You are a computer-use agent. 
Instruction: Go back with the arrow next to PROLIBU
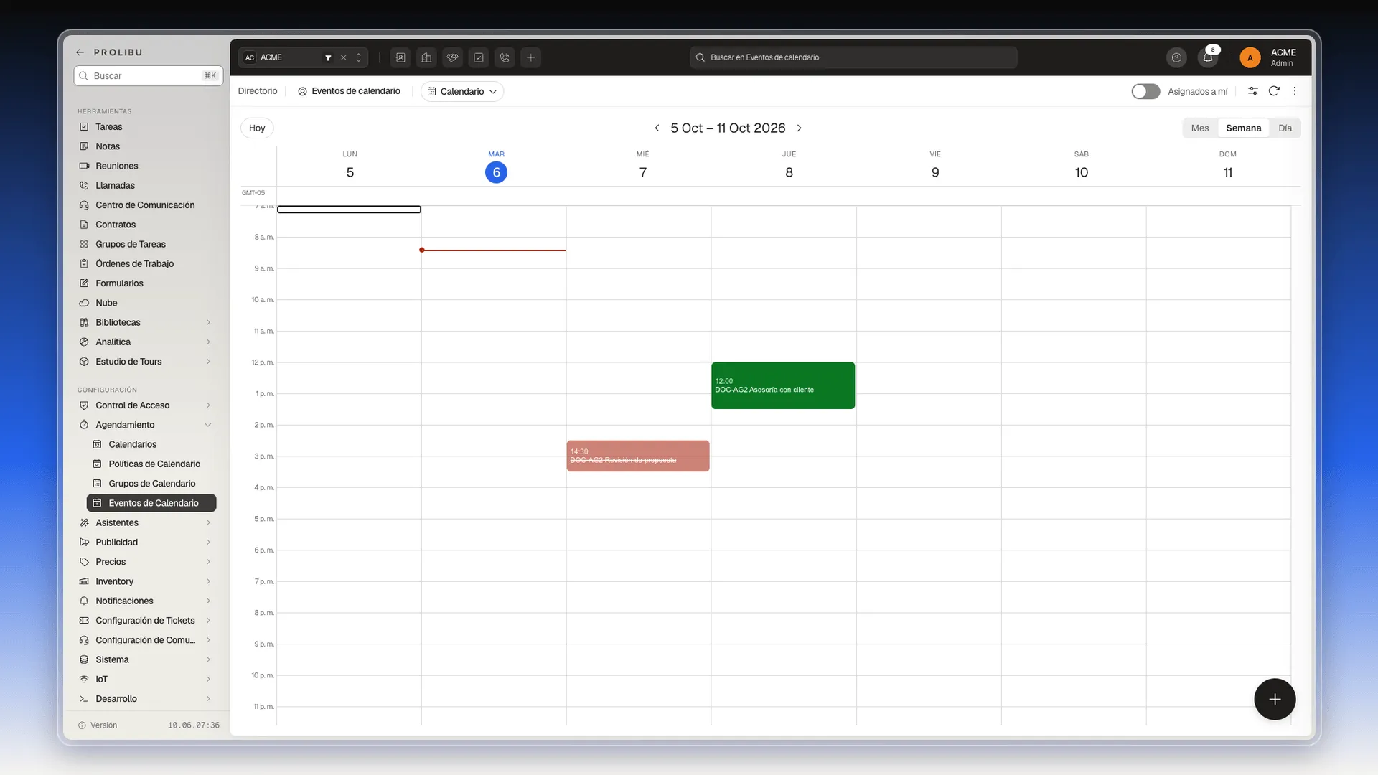tap(80, 52)
